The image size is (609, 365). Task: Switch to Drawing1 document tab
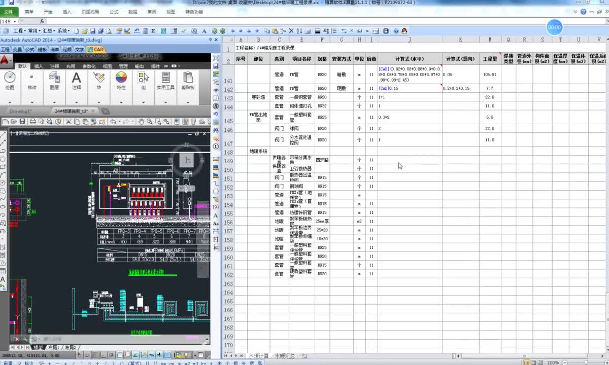[21, 111]
